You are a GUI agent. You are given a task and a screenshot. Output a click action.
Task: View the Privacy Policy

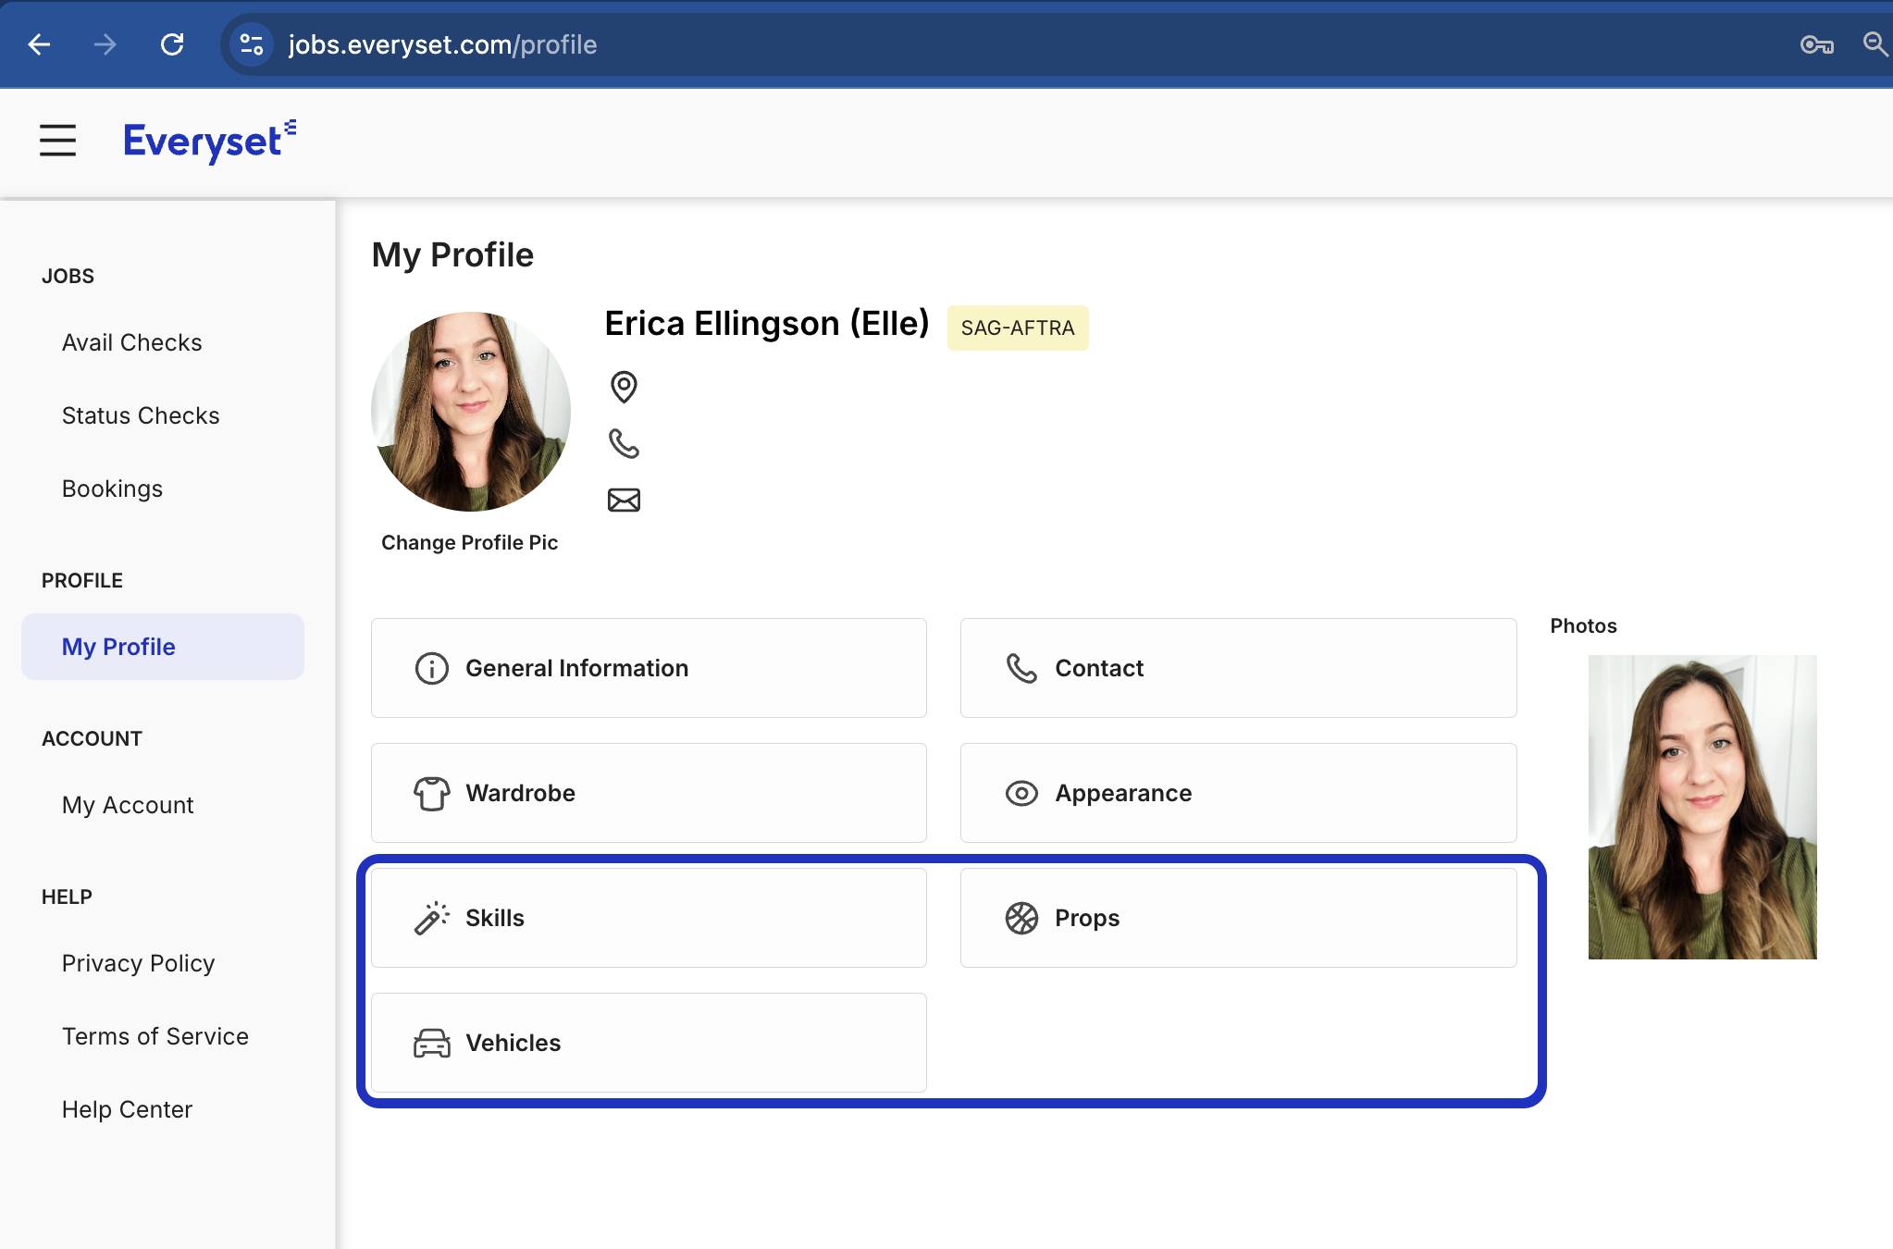coord(138,963)
